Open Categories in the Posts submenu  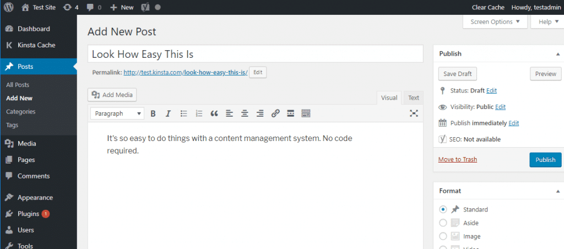[21, 111]
